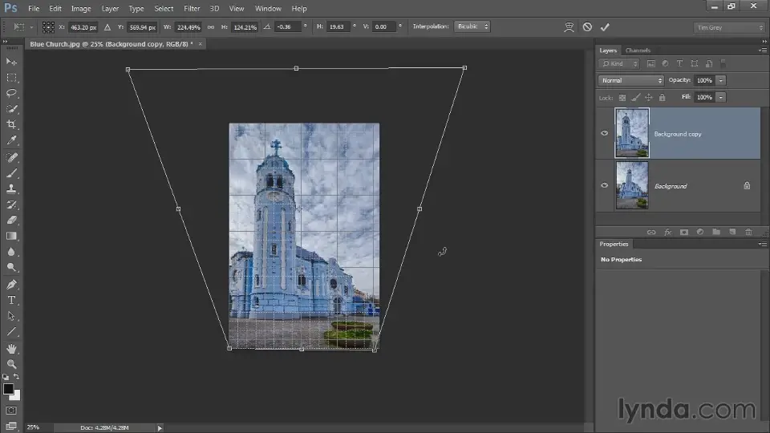Switch to warp mode icon in options bar
The image size is (770, 433).
coord(569,26)
